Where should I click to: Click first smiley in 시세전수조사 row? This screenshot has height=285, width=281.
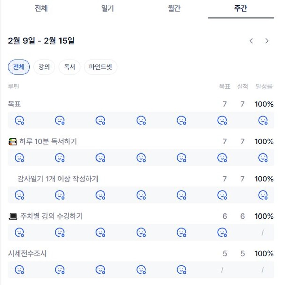coord(19,270)
